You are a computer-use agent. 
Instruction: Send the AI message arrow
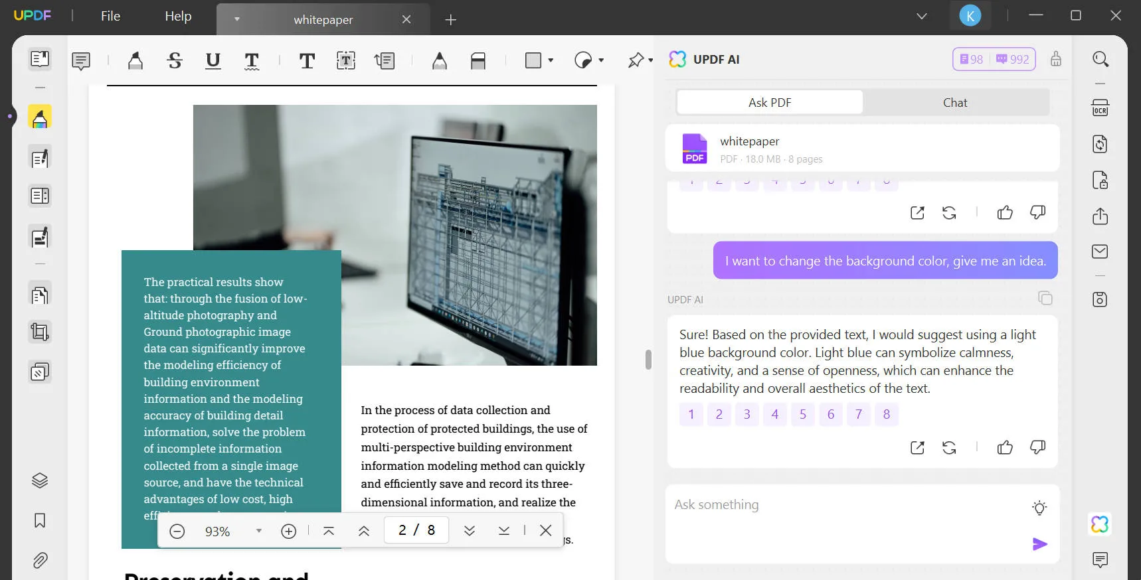[x=1040, y=544]
